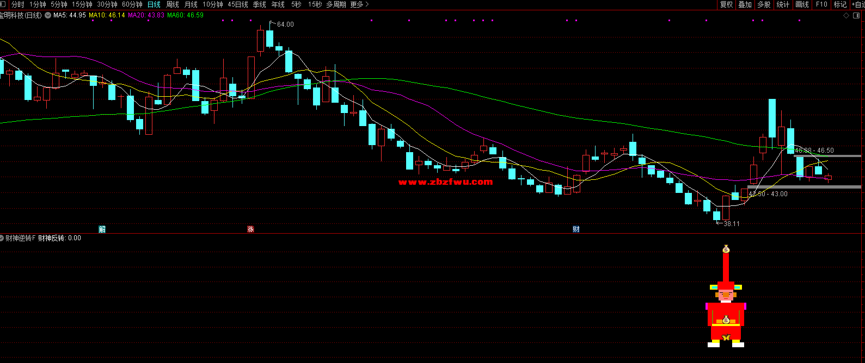Click the MA10: 46.14 label
Viewport: 865px width, 363px height.
tap(107, 15)
